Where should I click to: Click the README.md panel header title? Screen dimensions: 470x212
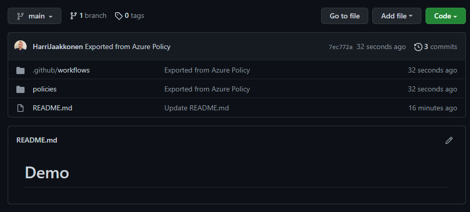coord(37,140)
